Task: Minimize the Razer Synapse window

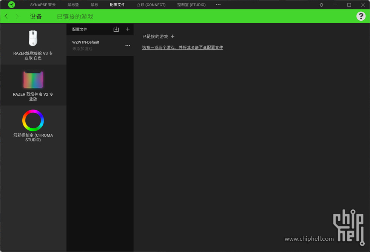Action: [335, 5]
